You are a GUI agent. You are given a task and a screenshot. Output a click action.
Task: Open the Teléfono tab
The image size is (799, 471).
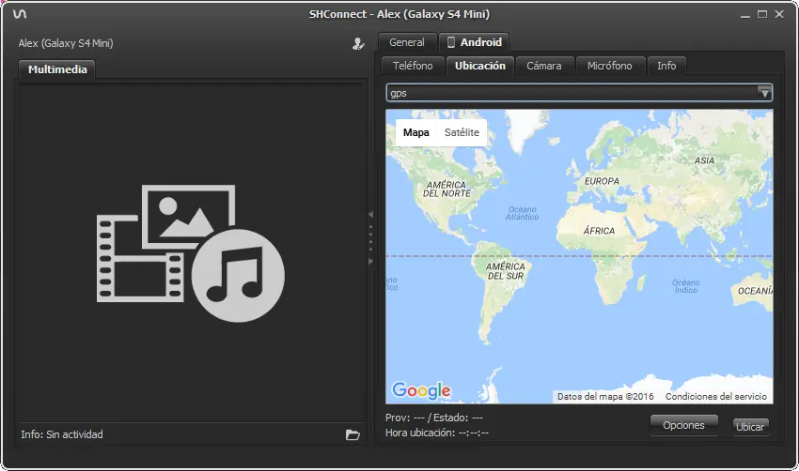pyautogui.click(x=413, y=66)
